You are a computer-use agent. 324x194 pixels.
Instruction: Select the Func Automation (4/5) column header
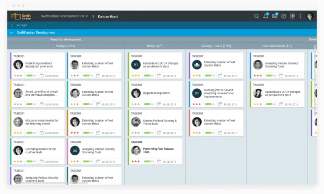pos(277,46)
